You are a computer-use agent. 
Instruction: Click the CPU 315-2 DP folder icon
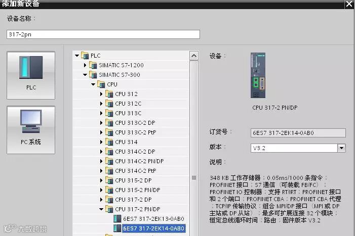coord(109,180)
